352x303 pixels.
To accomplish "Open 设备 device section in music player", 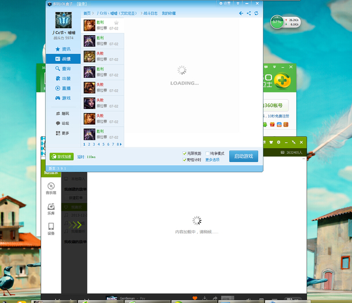I will 51,229.
